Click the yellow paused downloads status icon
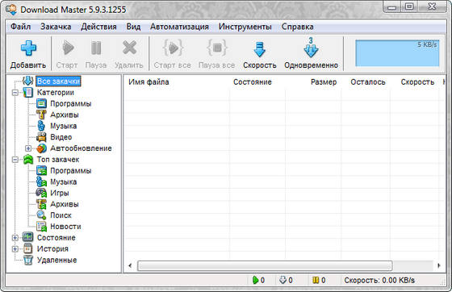The height and width of the screenshot is (292, 452). [316, 280]
